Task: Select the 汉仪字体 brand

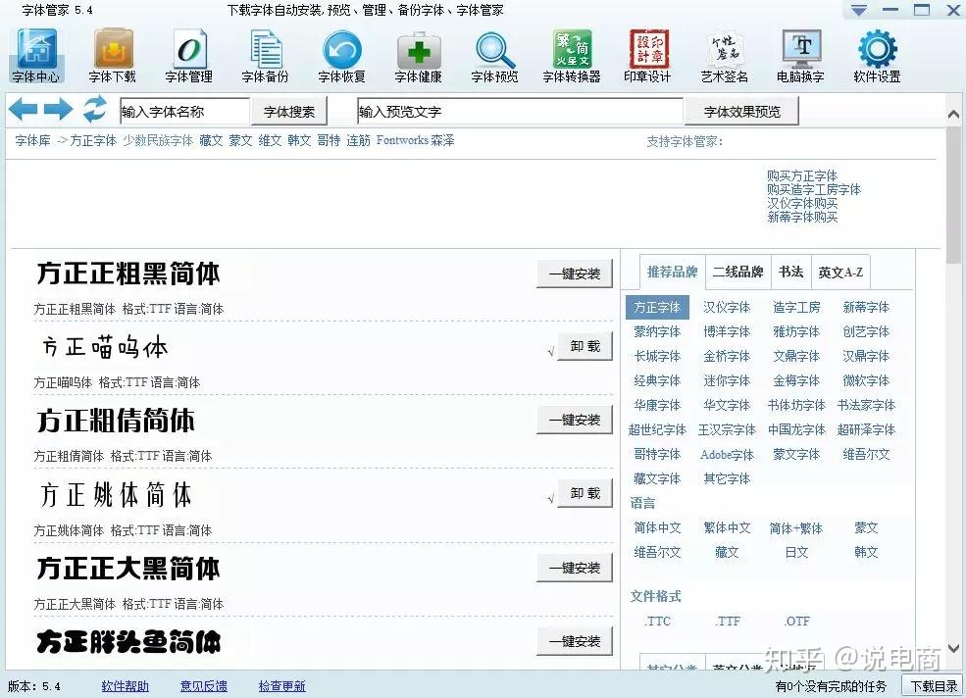Action: coord(727,307)
